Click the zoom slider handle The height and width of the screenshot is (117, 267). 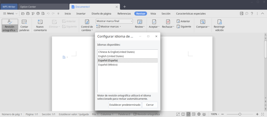coord(240,114)
